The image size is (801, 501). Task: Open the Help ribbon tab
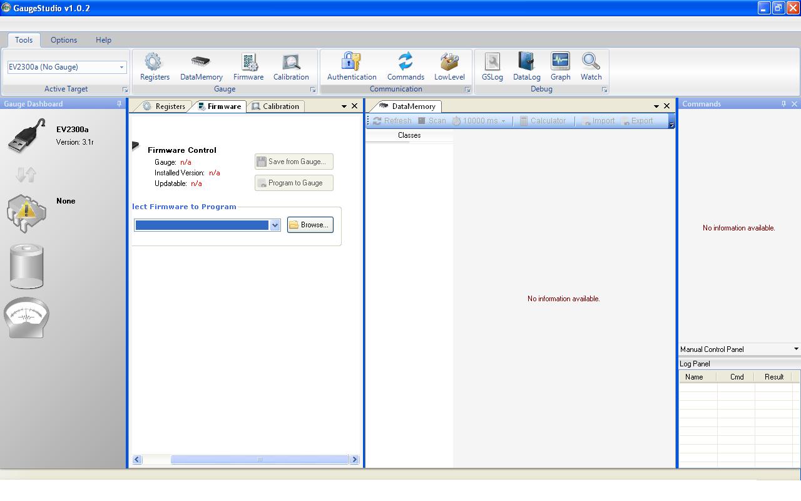103,40
